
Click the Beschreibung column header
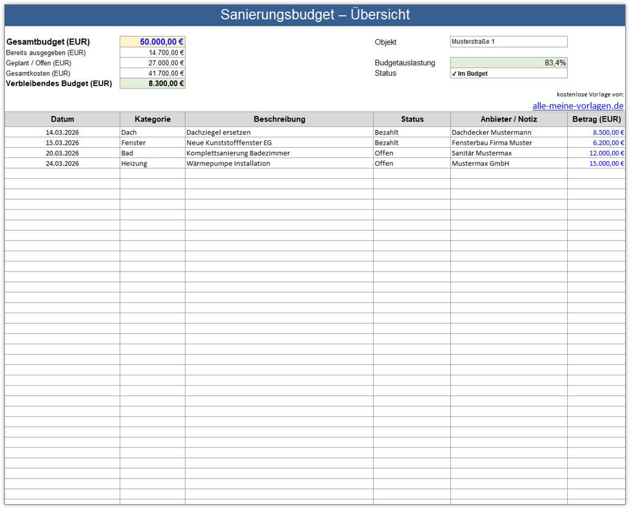279,119
